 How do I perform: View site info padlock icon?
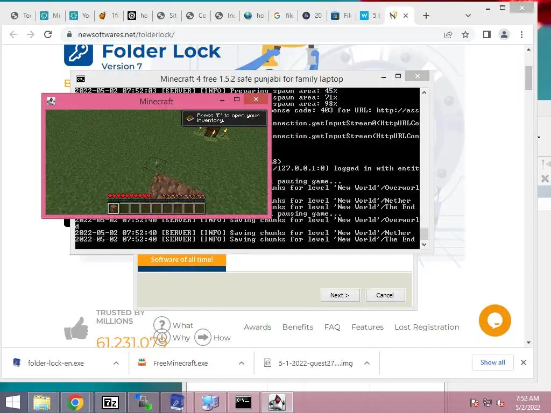69,34
